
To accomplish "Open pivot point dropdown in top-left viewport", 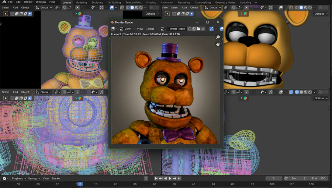I will pyautogui.click(x=57, y=8).
